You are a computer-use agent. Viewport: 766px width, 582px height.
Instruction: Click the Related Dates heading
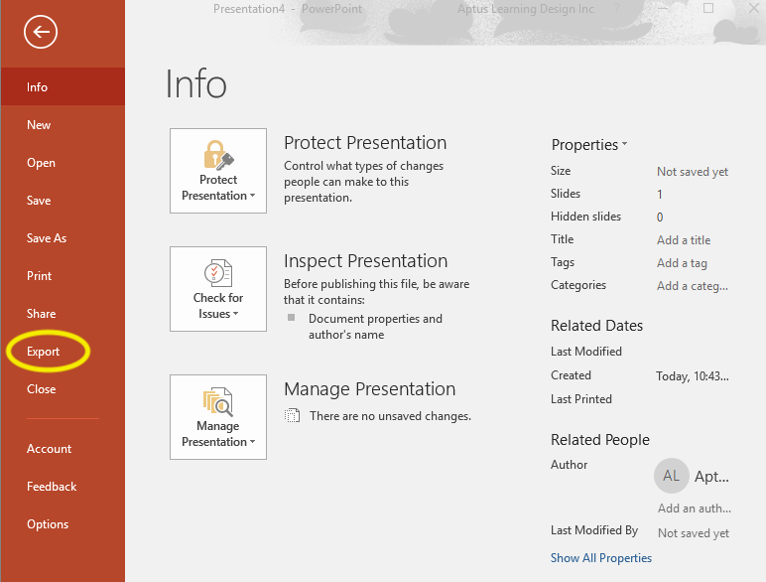coord(596,326)
